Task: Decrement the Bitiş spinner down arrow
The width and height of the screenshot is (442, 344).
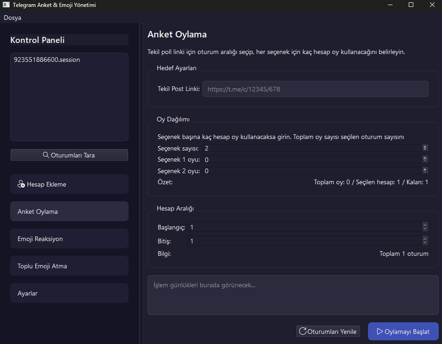Action: click(x=425, y=242)
